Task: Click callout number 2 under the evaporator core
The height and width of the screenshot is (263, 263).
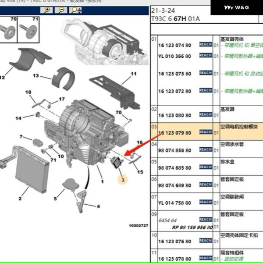Action: [x=26, y=190]
